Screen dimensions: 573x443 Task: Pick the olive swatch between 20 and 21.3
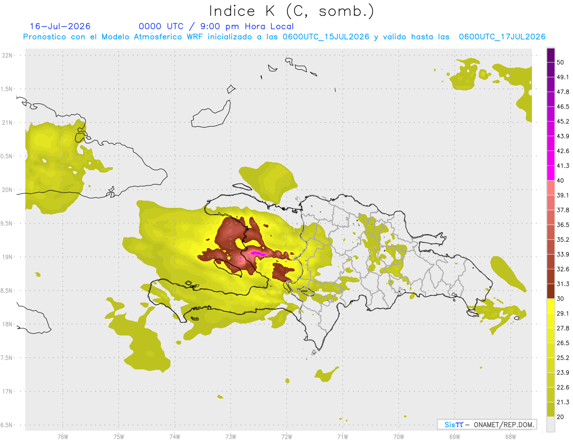[551, 409]
